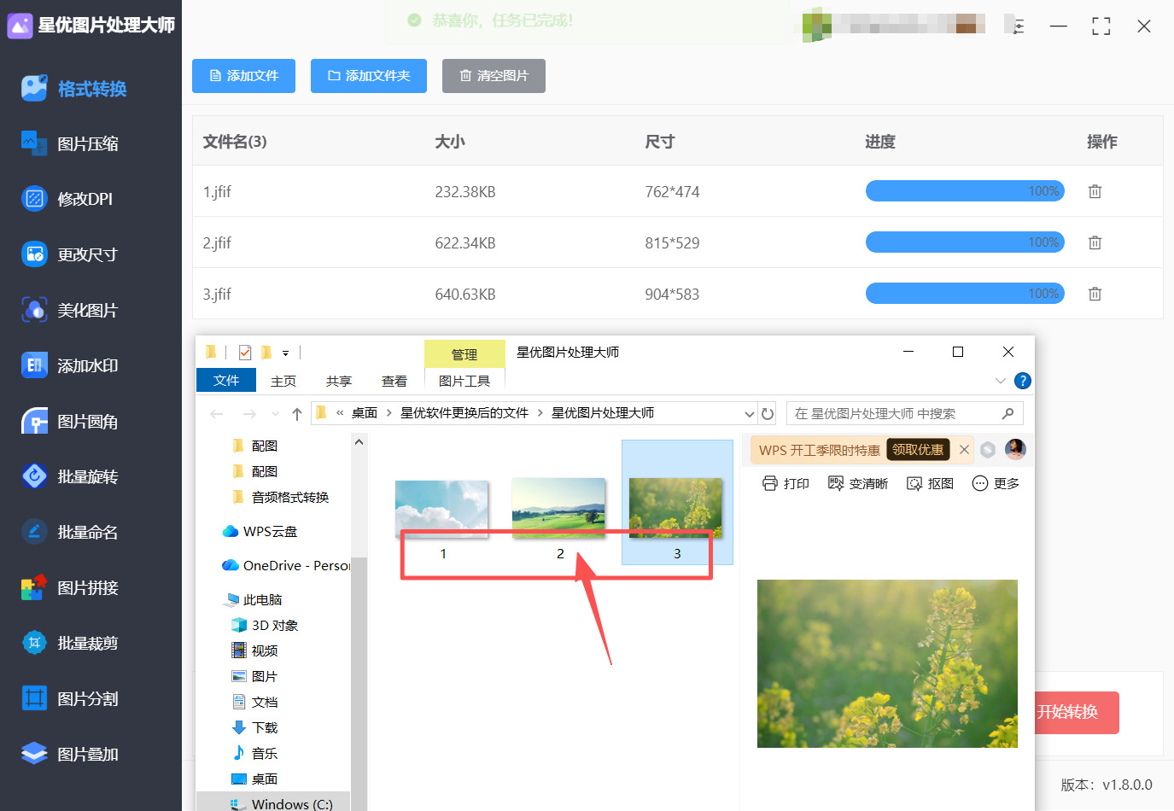Screen dimensions: 1174x811
Task: Click the 打印 icon in the preview pane
Action: click(770, 483)
